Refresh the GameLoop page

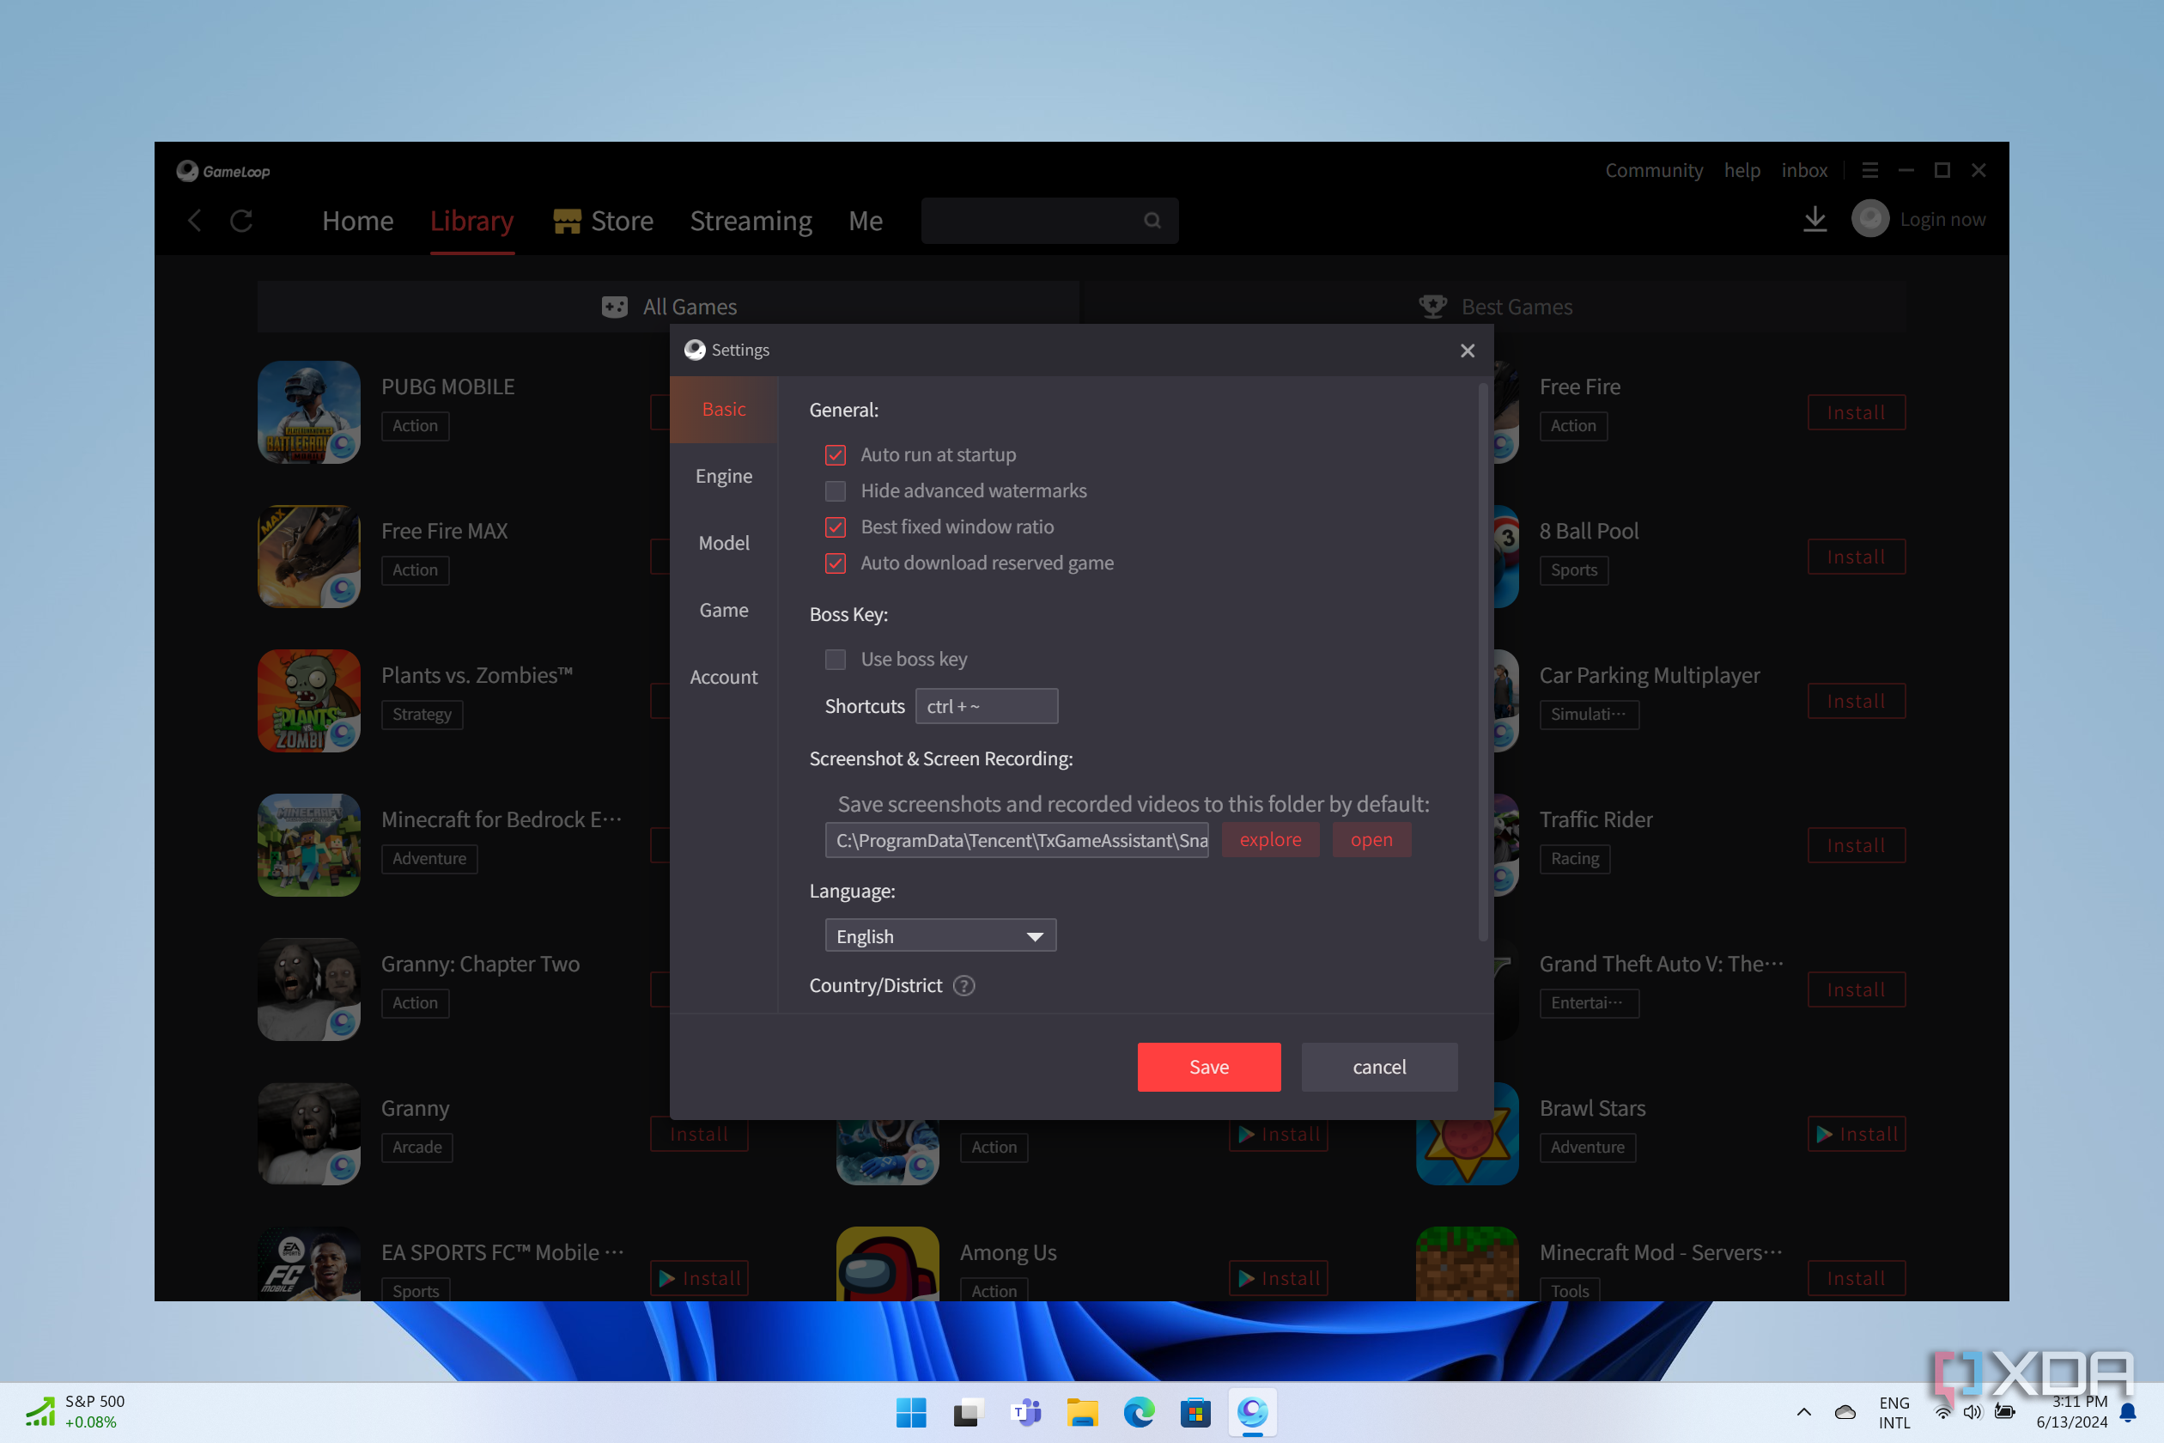click(241, 221)
